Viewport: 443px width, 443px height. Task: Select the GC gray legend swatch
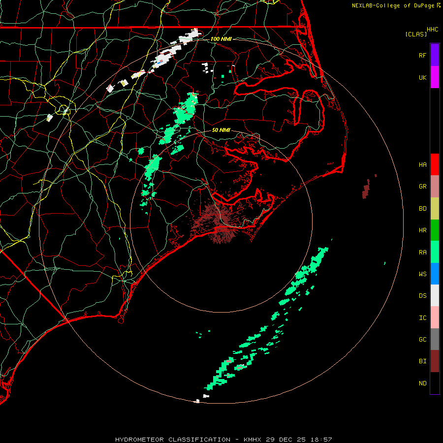[435, 339]
